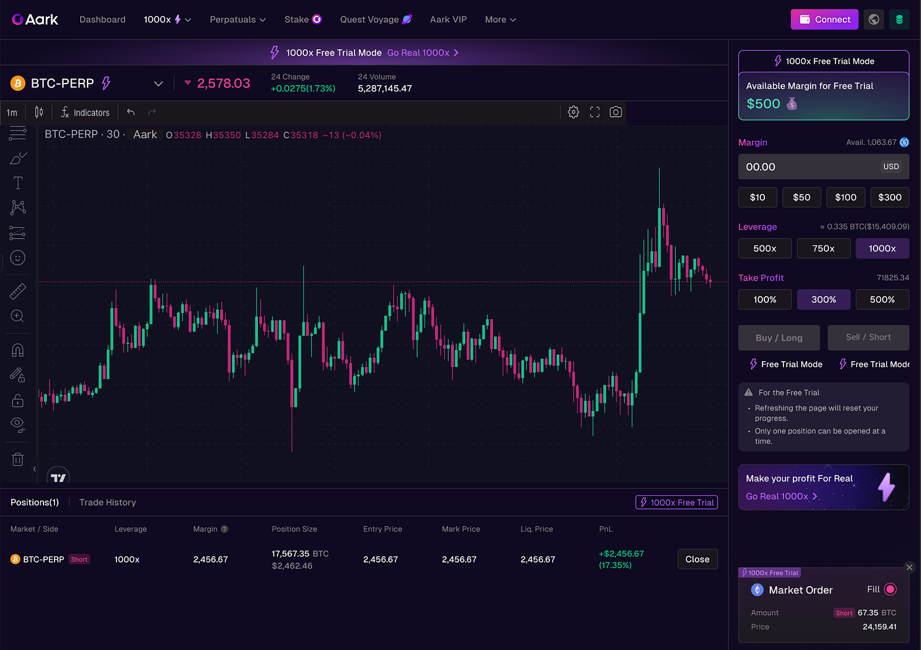Select the prediction and measurement tool
The image size is (921, 650).
[18, 233]
